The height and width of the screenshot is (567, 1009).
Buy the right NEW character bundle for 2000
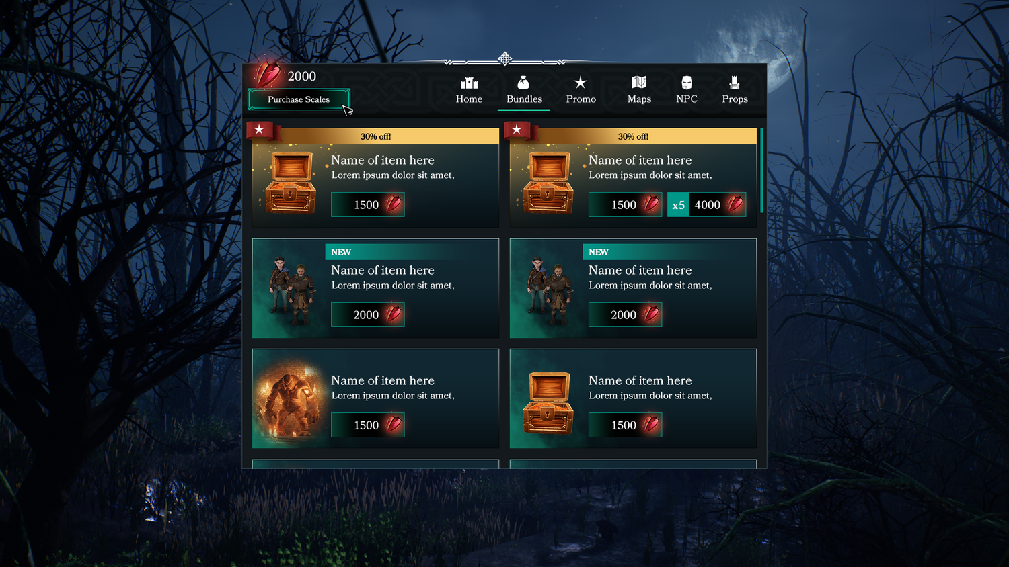625,314
